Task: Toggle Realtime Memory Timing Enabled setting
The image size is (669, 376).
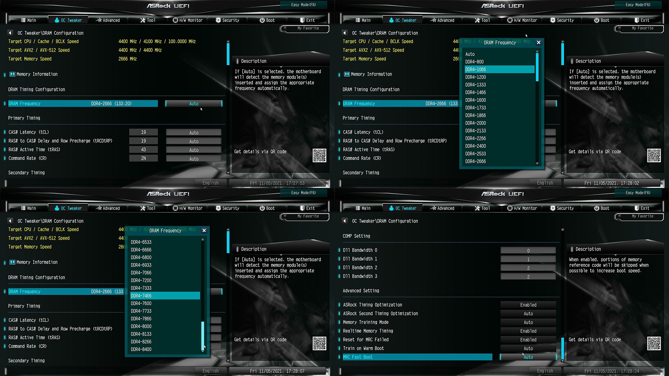Action: 528,331
